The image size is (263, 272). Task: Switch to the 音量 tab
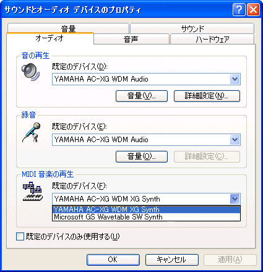click(68, 28)
